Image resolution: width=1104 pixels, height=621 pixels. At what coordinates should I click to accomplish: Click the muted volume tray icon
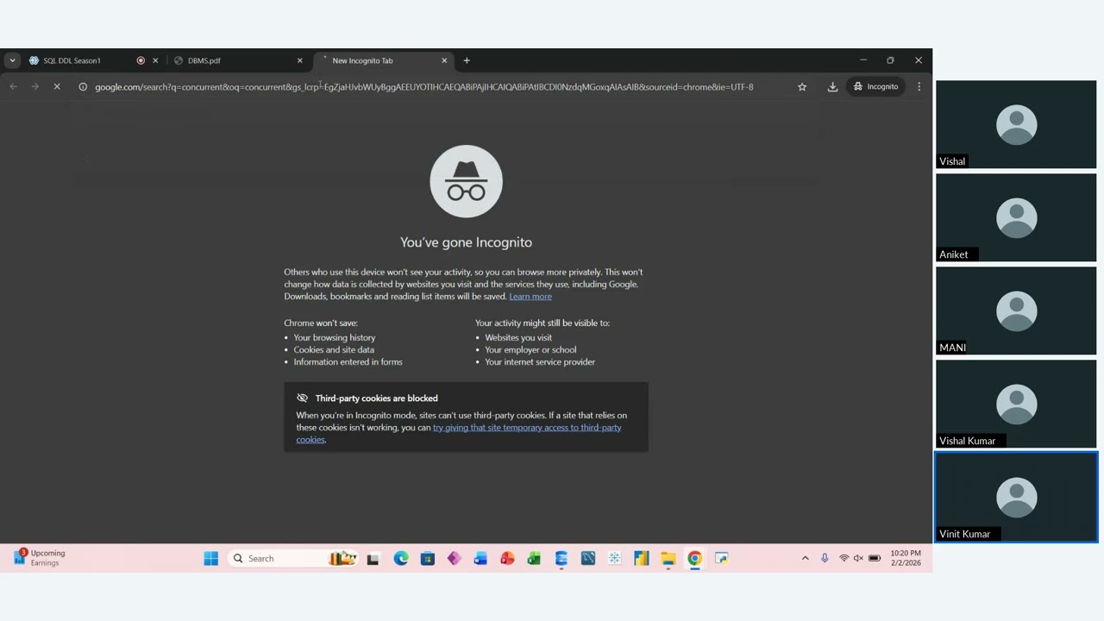tap(858, 558)
